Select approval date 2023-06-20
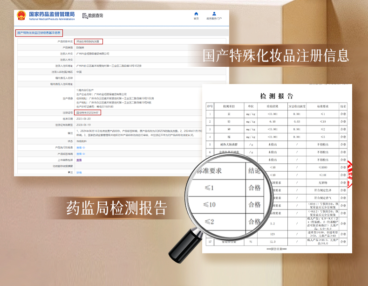The width and height of the screenshot is (368, 286). 83,119
